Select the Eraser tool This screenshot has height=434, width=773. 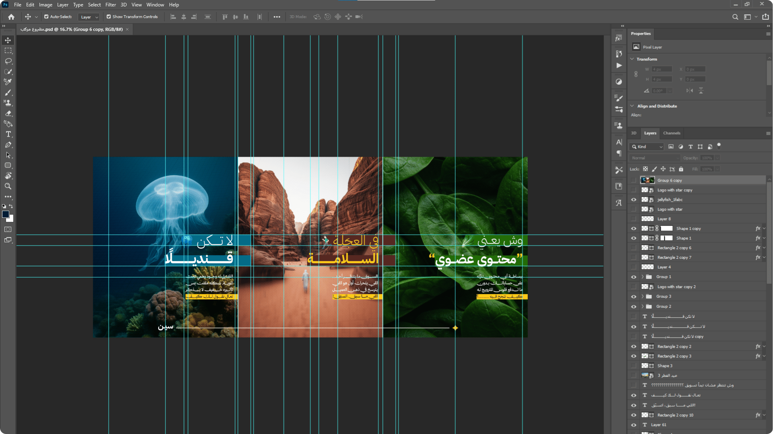8,113
